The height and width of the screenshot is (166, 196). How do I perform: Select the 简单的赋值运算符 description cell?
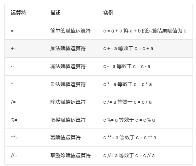pos(70,31)
